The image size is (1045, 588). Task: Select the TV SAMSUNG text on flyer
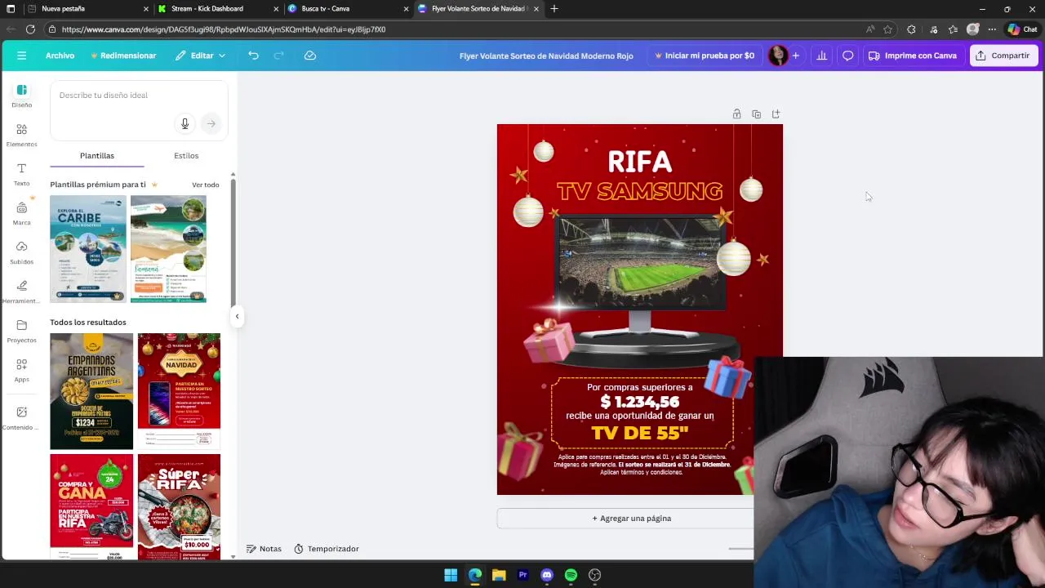click(x=639, y=191)
